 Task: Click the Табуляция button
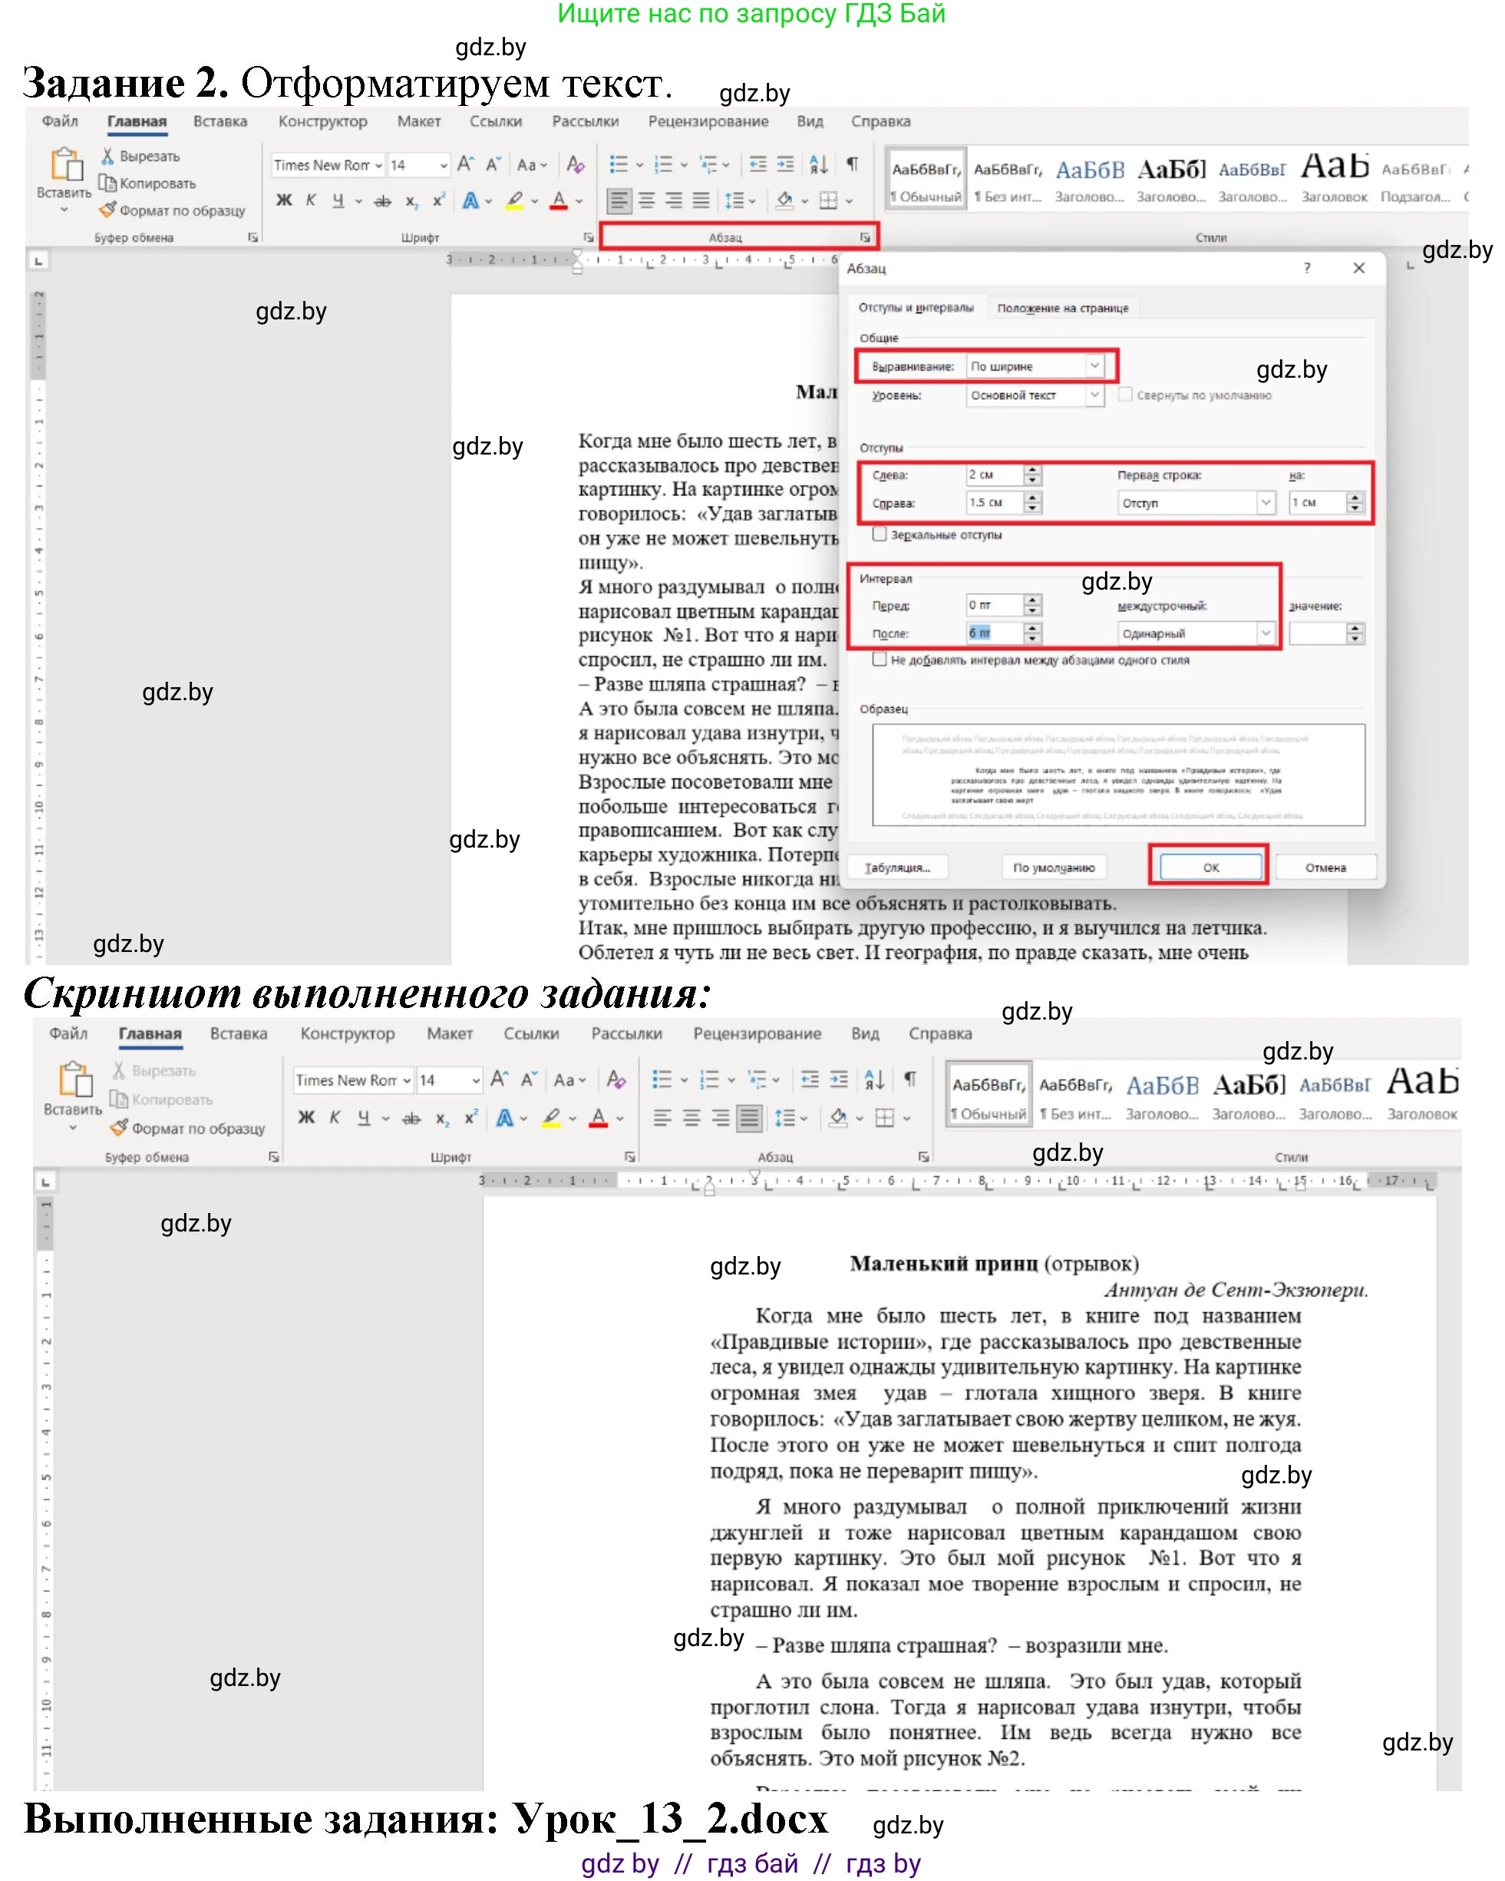tap(897, 868)
